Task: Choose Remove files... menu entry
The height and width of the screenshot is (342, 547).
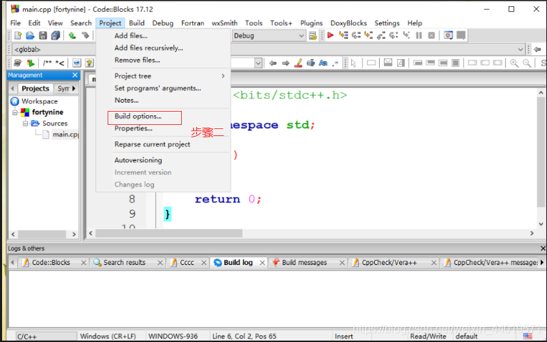Action: pyautogui.click(x=137, y=60)
